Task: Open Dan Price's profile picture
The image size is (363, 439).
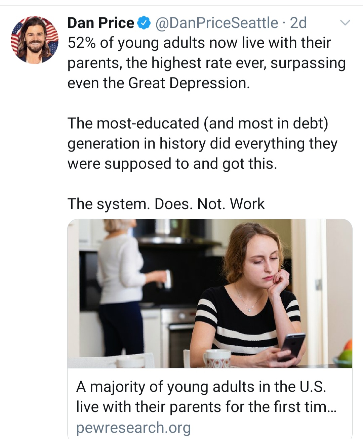Action: [x=35, y=40]
